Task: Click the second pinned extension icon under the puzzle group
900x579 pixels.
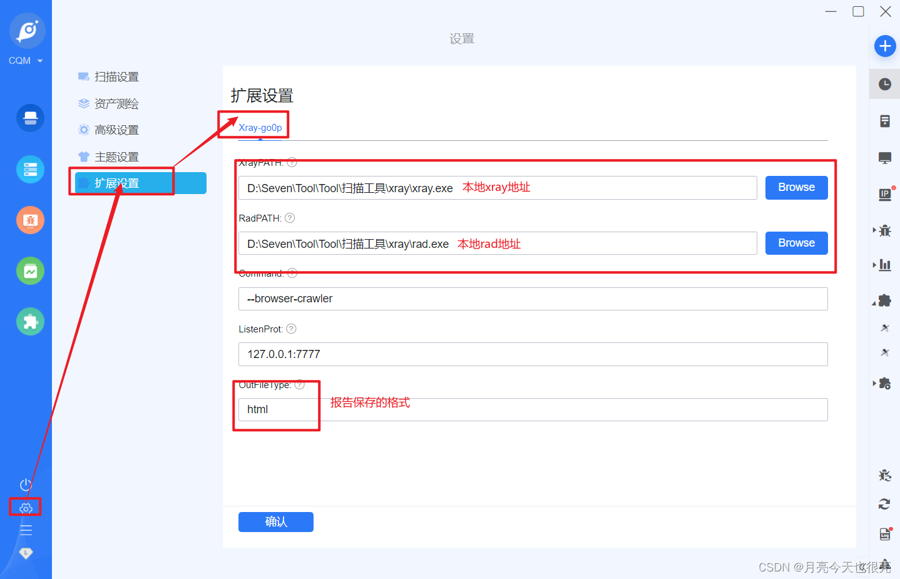Action: (885, 352)
